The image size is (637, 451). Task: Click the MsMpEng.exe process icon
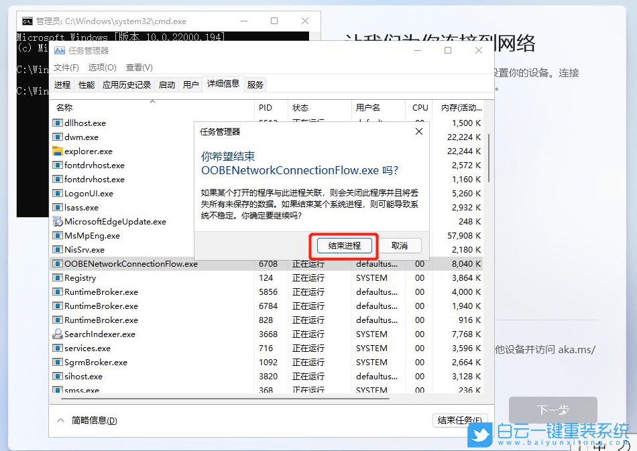pyautogui.click(x=57, y=235)
